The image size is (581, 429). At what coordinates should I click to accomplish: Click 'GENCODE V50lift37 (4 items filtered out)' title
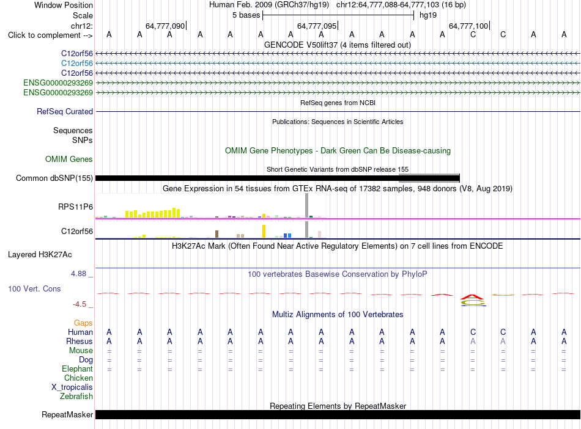337,45
